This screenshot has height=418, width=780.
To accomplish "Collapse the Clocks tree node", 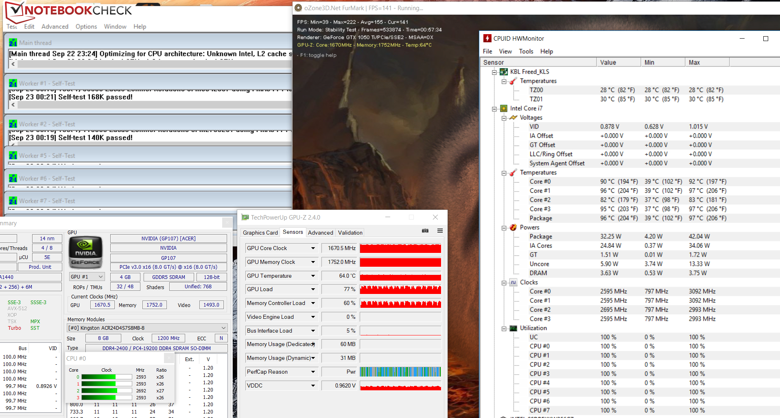I will (504, 283).
